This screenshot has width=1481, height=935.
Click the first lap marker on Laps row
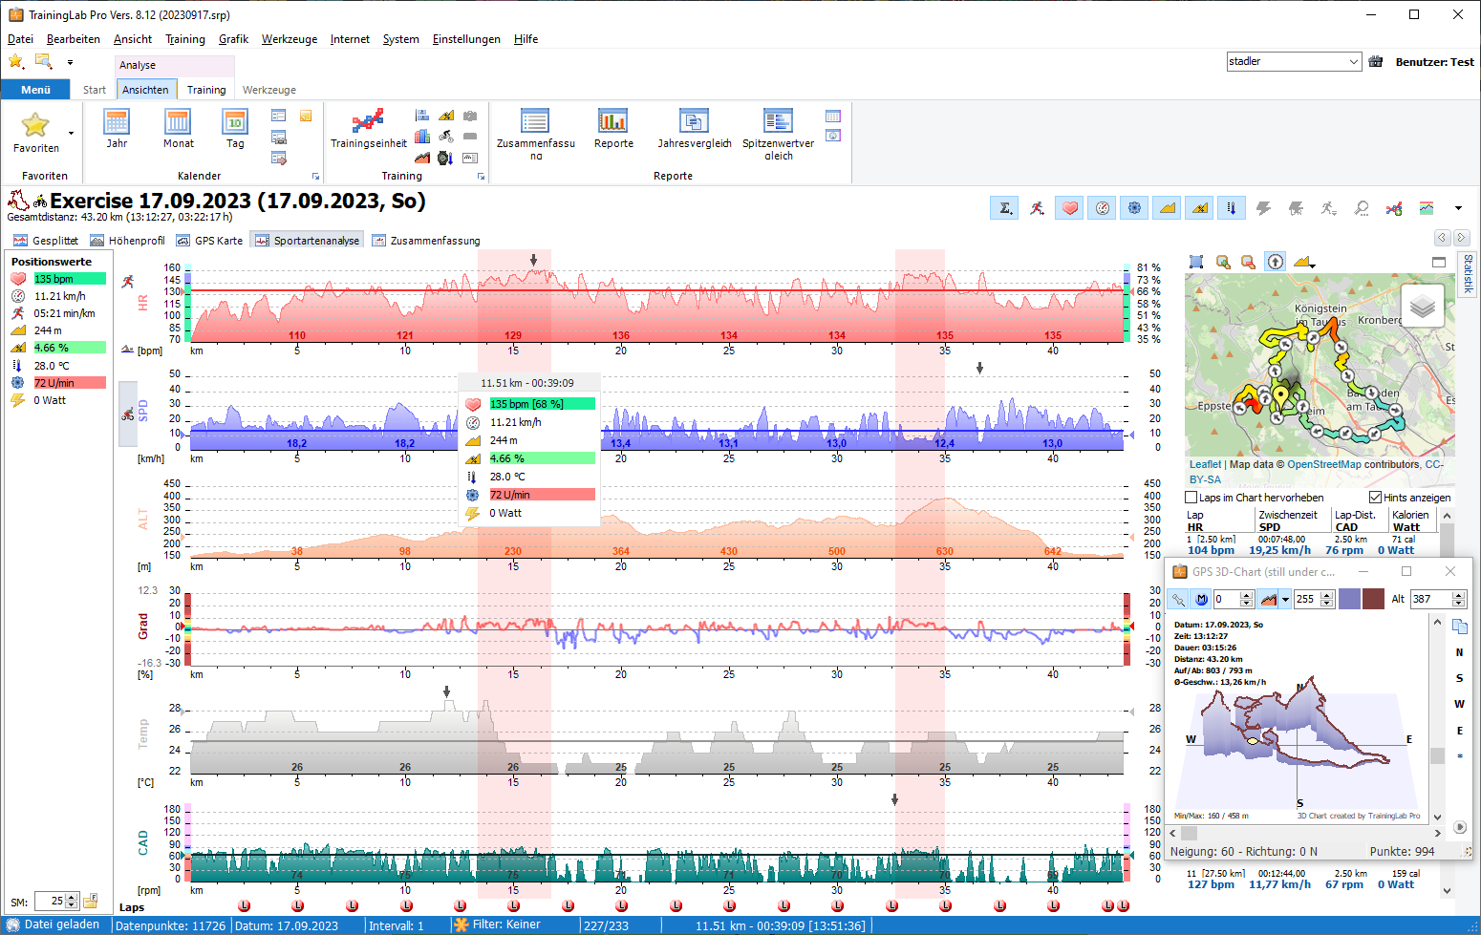pyautogui.click(x=244, y=905)
